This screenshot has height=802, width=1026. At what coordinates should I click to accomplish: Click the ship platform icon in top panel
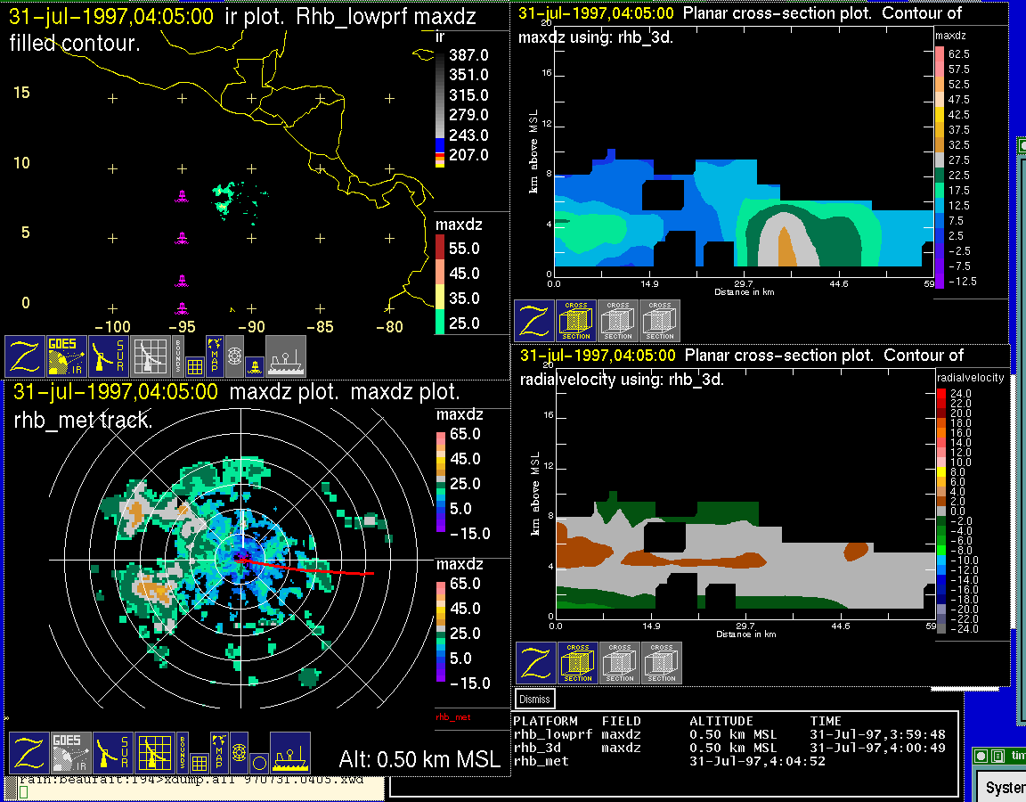pos(286,356)
